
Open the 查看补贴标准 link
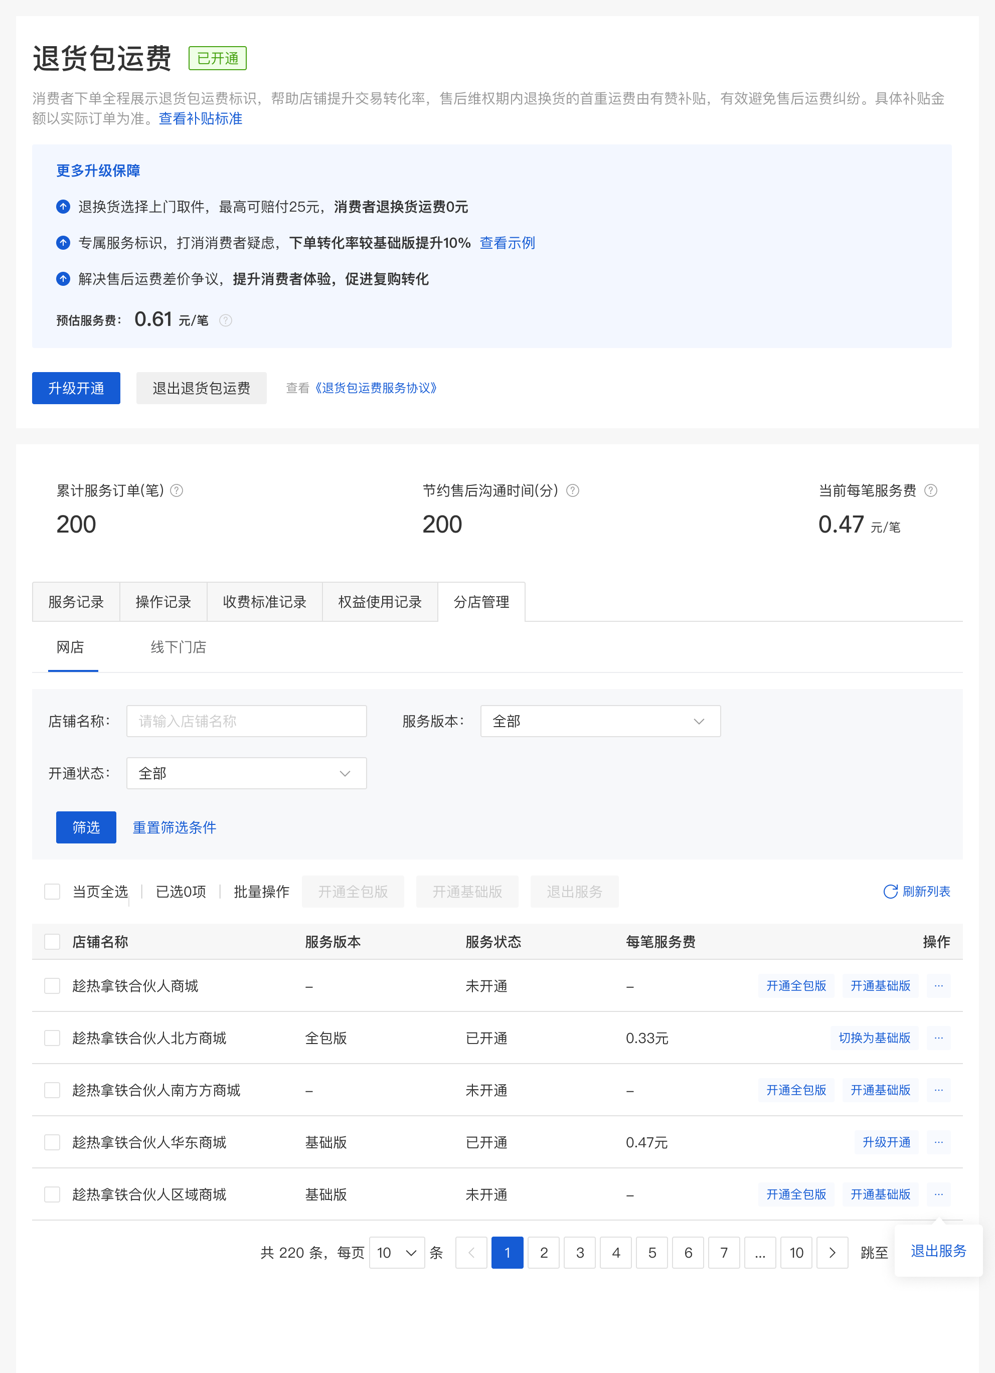[x=201, y=119]
